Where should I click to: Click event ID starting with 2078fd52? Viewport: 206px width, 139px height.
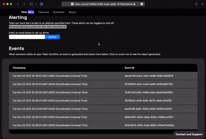click(148, 101)
